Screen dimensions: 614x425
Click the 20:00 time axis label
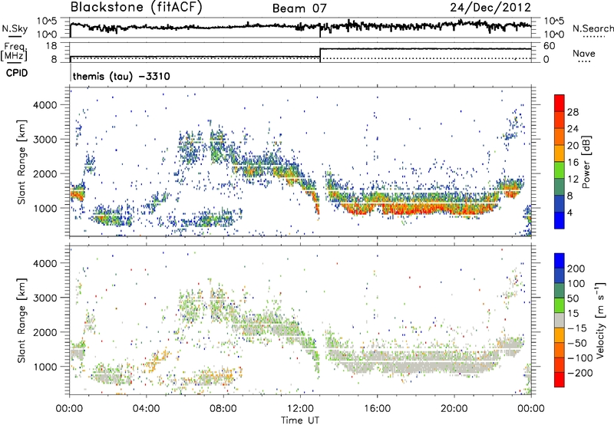click(x=454, y=409)
